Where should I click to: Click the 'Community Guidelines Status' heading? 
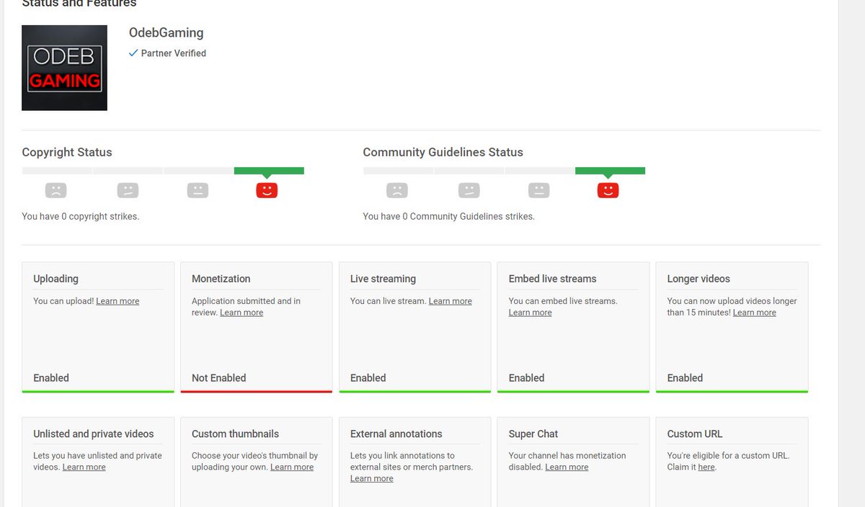tap(443, 152)
